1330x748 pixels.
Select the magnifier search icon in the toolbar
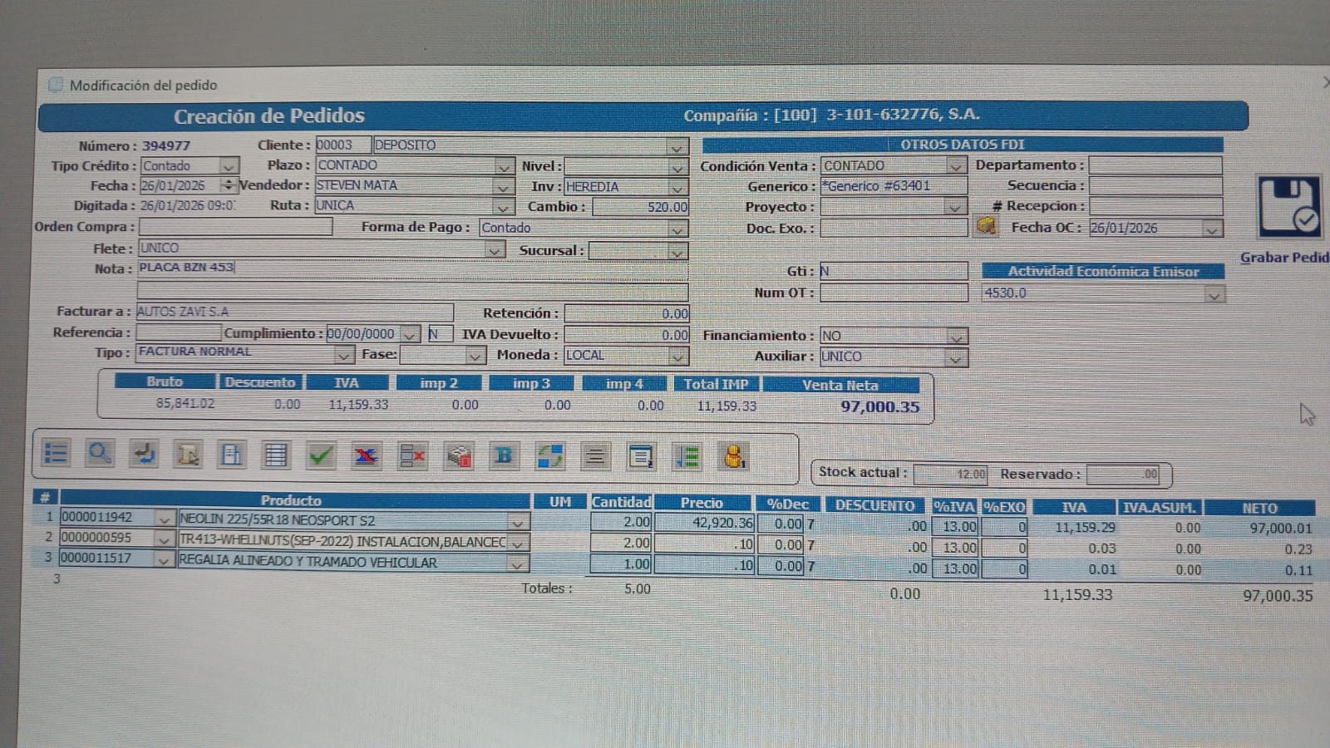(x=100, y=455)
